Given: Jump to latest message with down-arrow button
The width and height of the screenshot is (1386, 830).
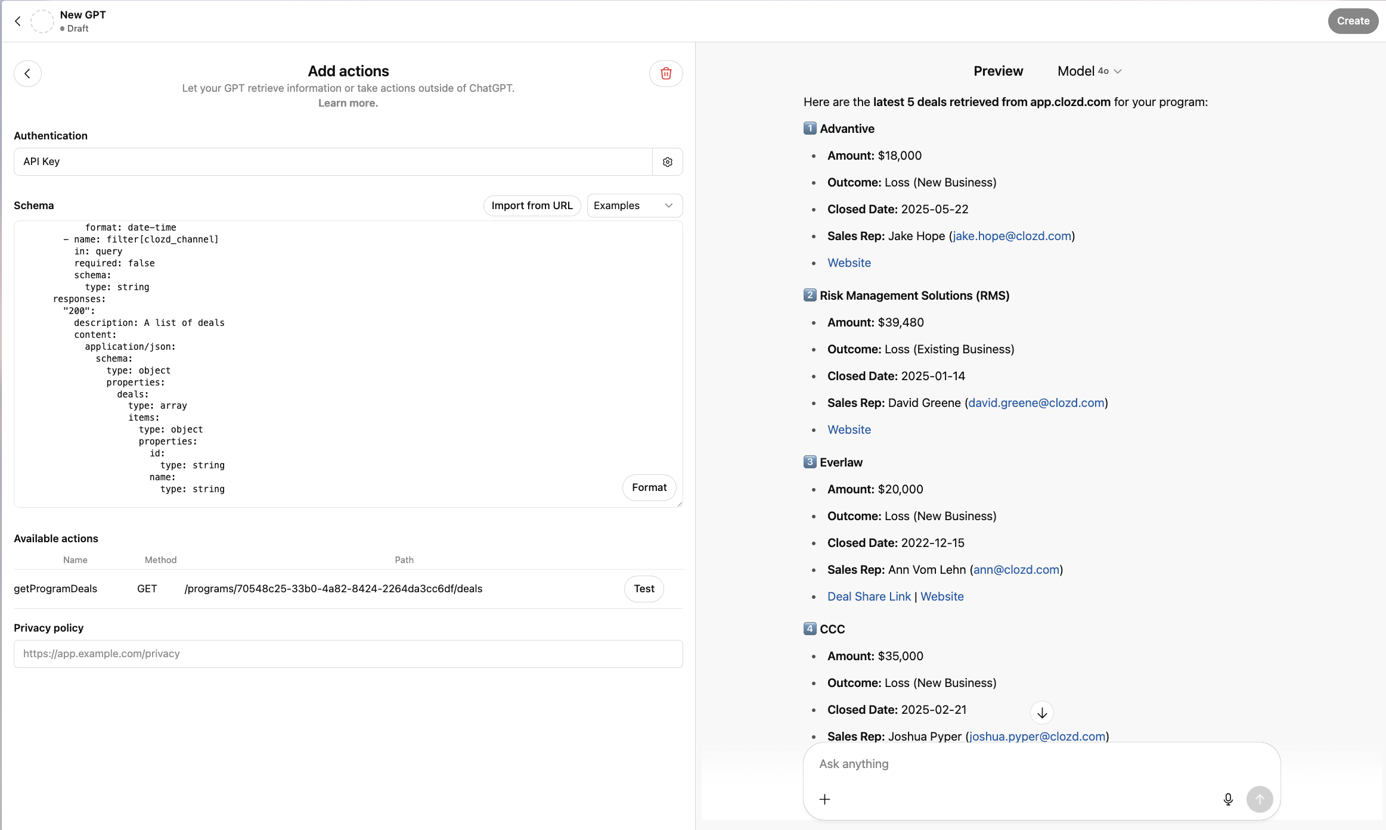Looking at the screenshot, I should [x=1042, y=713].
